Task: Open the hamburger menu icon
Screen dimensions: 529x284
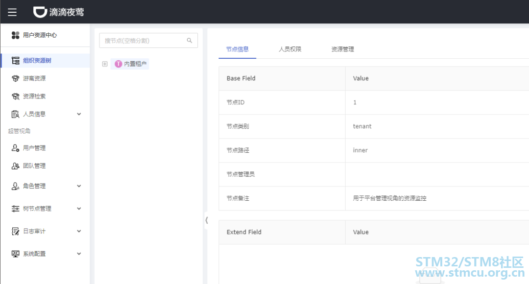Action: (12, 12)
